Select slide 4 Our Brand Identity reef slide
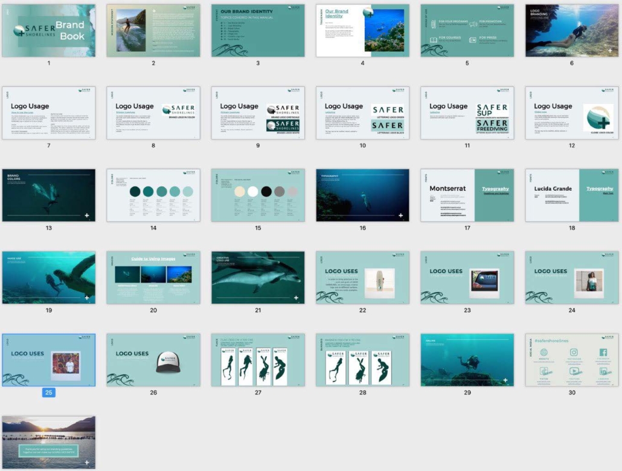 click(x=362, y=31)
